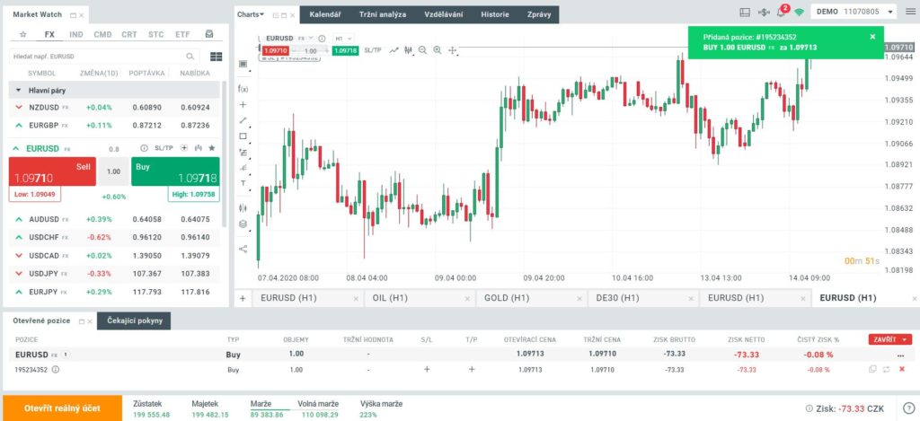Open notifications bell with badge 2
This screenshot has height=421, width=920.
781,12
